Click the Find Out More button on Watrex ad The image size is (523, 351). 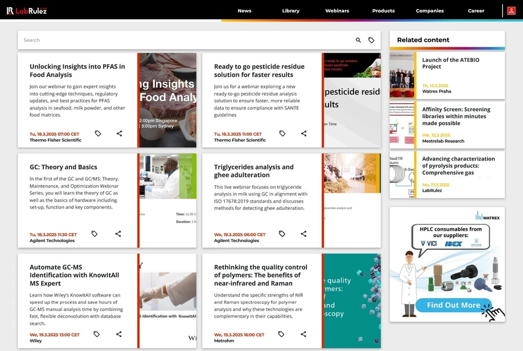(454, 305)
